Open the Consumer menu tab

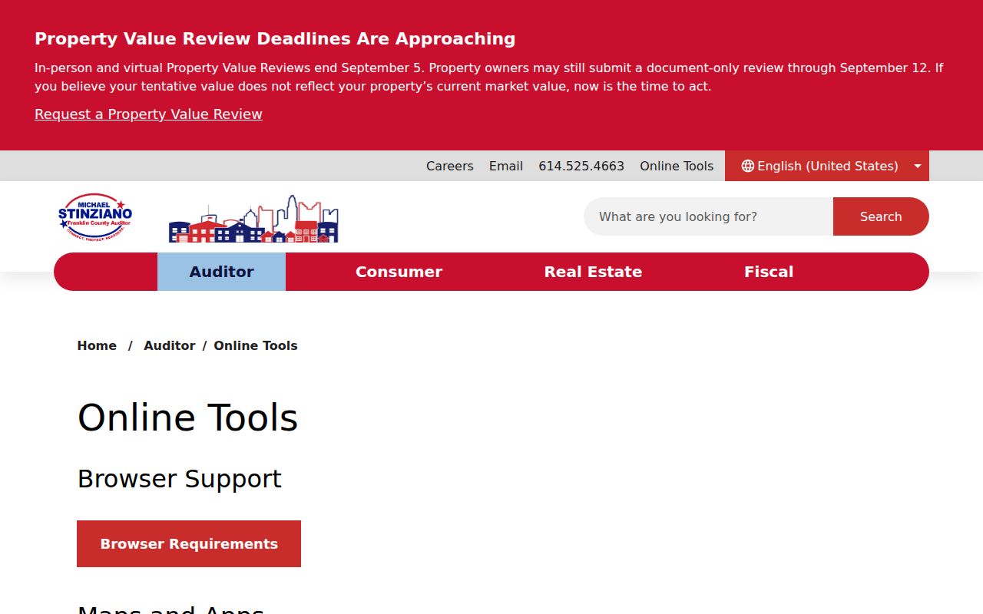[399, 272]
